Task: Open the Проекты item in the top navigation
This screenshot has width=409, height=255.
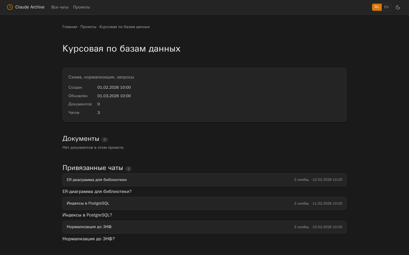Action: tap(81, 7)
